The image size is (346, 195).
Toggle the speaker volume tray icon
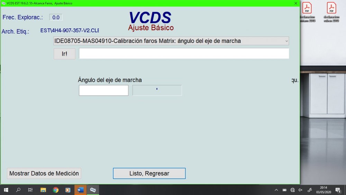300,190
